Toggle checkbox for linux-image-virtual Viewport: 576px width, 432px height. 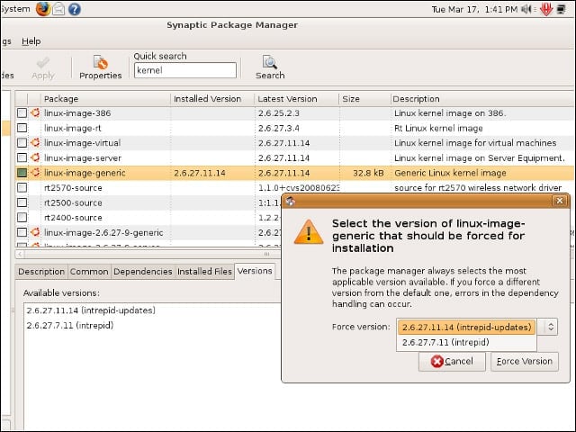tap(22, 142)
